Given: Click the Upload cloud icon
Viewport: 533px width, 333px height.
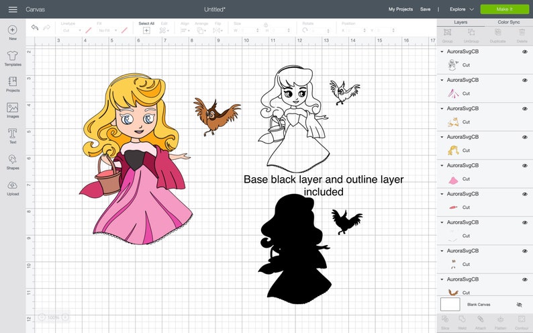Looking at the screenshot, I should pos(13,185).
